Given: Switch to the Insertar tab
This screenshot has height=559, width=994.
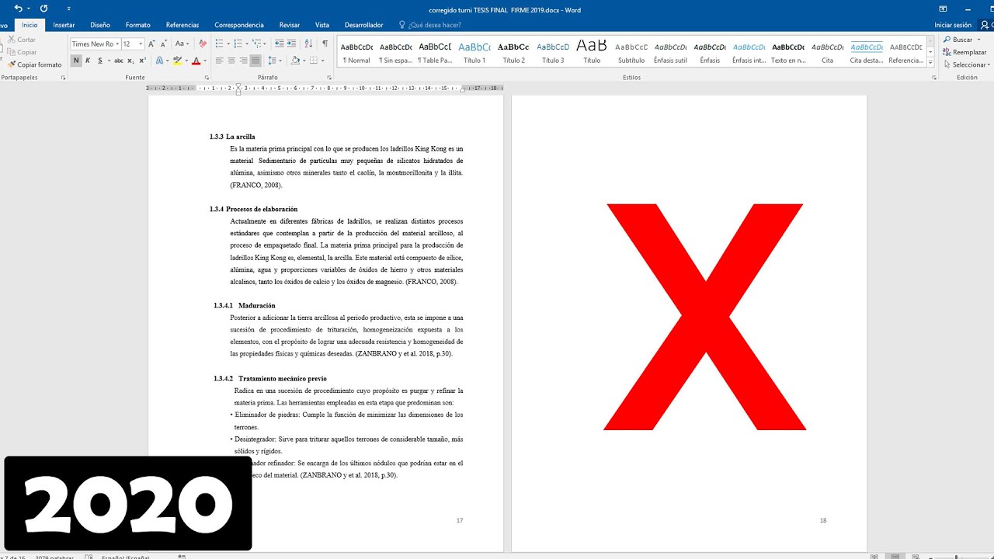Looking at the screenshot, I should 64,25.
